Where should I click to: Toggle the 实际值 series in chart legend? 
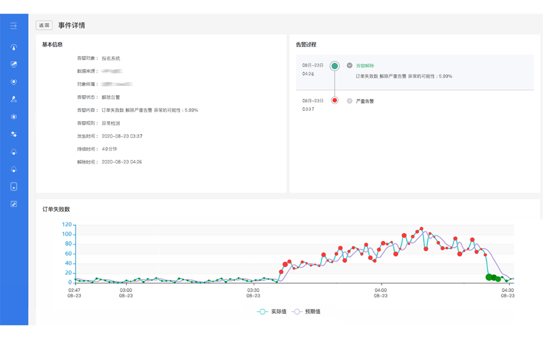pos(273,312)
